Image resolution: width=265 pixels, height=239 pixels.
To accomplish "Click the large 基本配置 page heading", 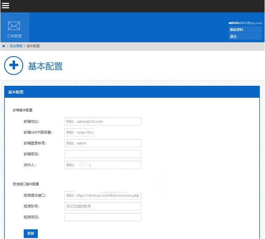I will click(x=45, y=66).
